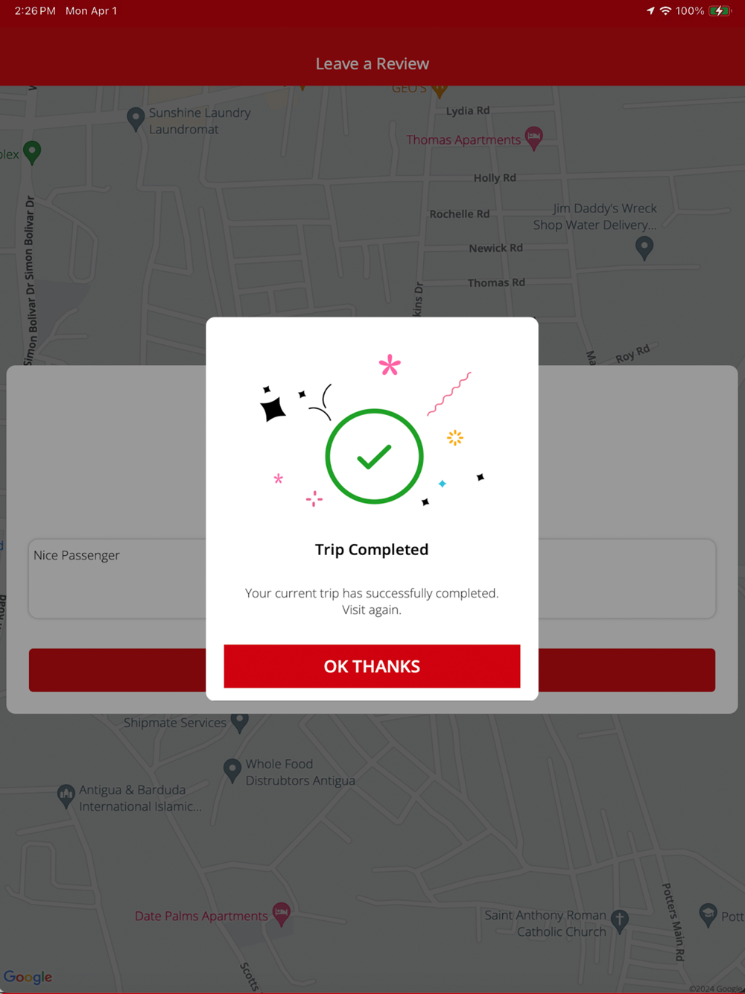Tap the pink asterisk confetti decoration
Image resolution: width=745 pixels, height=994 pixels.
pos(390,365)
